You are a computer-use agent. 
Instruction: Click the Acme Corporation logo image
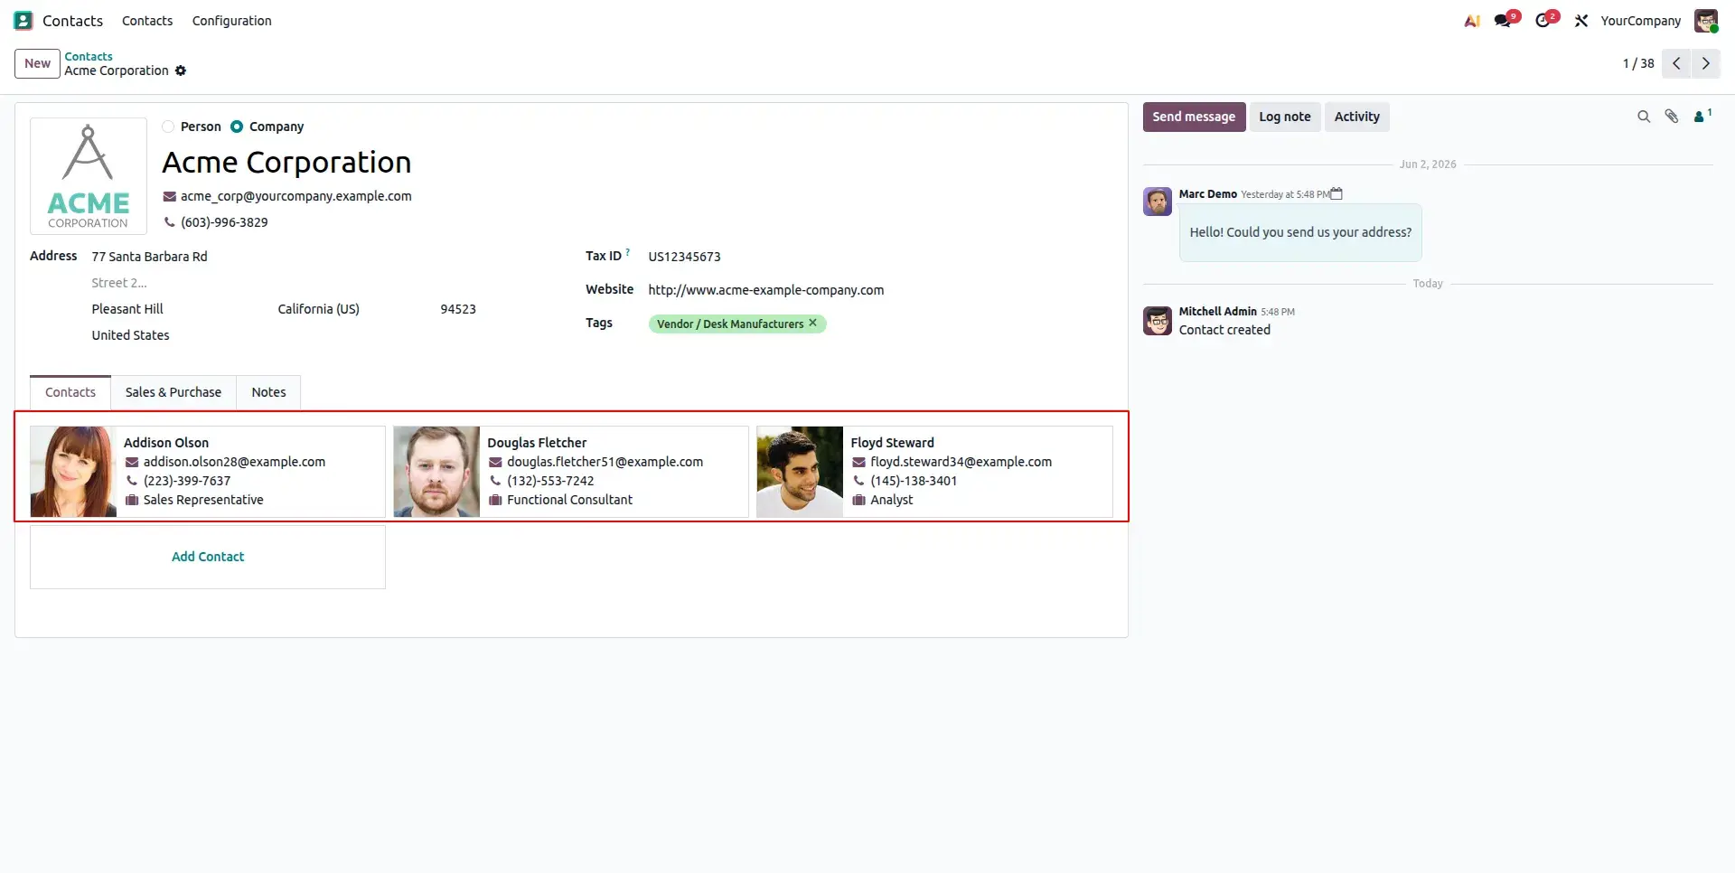pos(89,176)
